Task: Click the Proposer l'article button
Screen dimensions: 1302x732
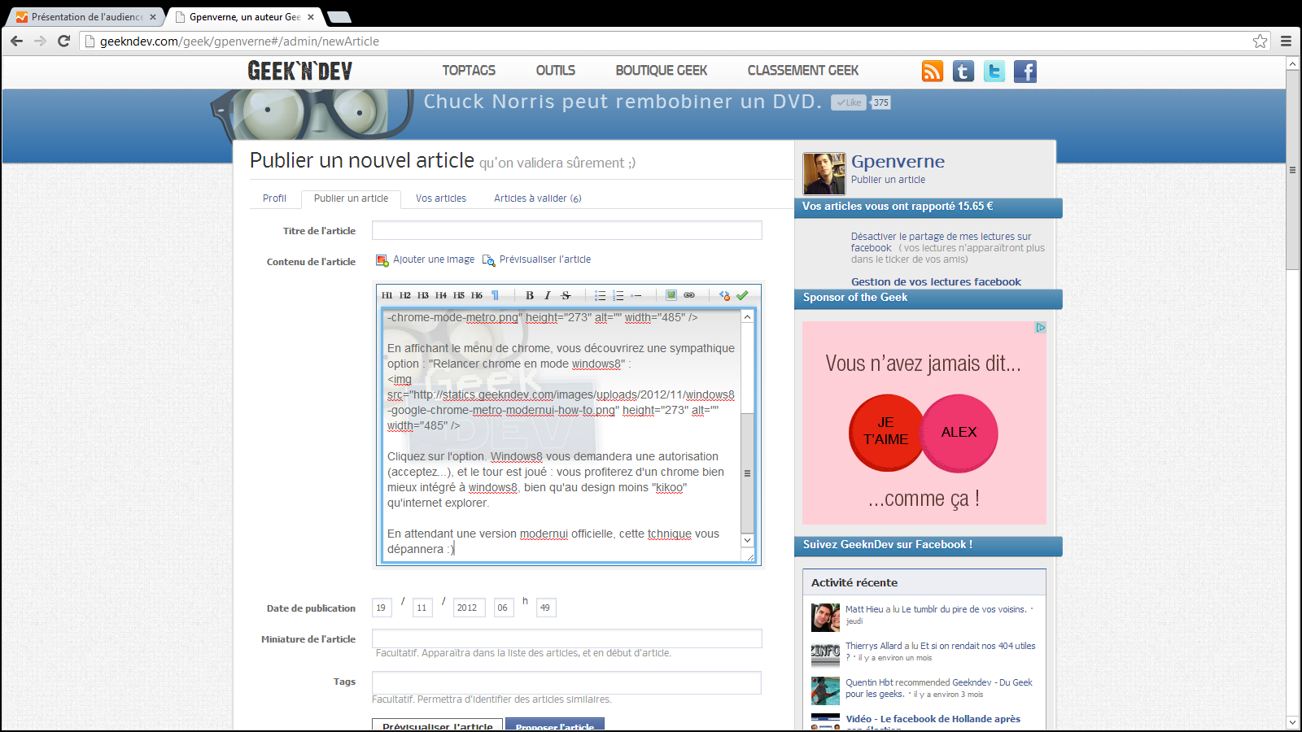Action: (555, 725)
